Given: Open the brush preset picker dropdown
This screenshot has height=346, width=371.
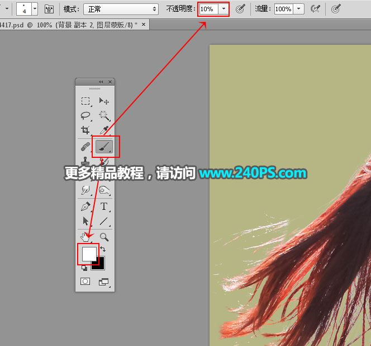Looking at the screenshot, I should pos(35,9).
